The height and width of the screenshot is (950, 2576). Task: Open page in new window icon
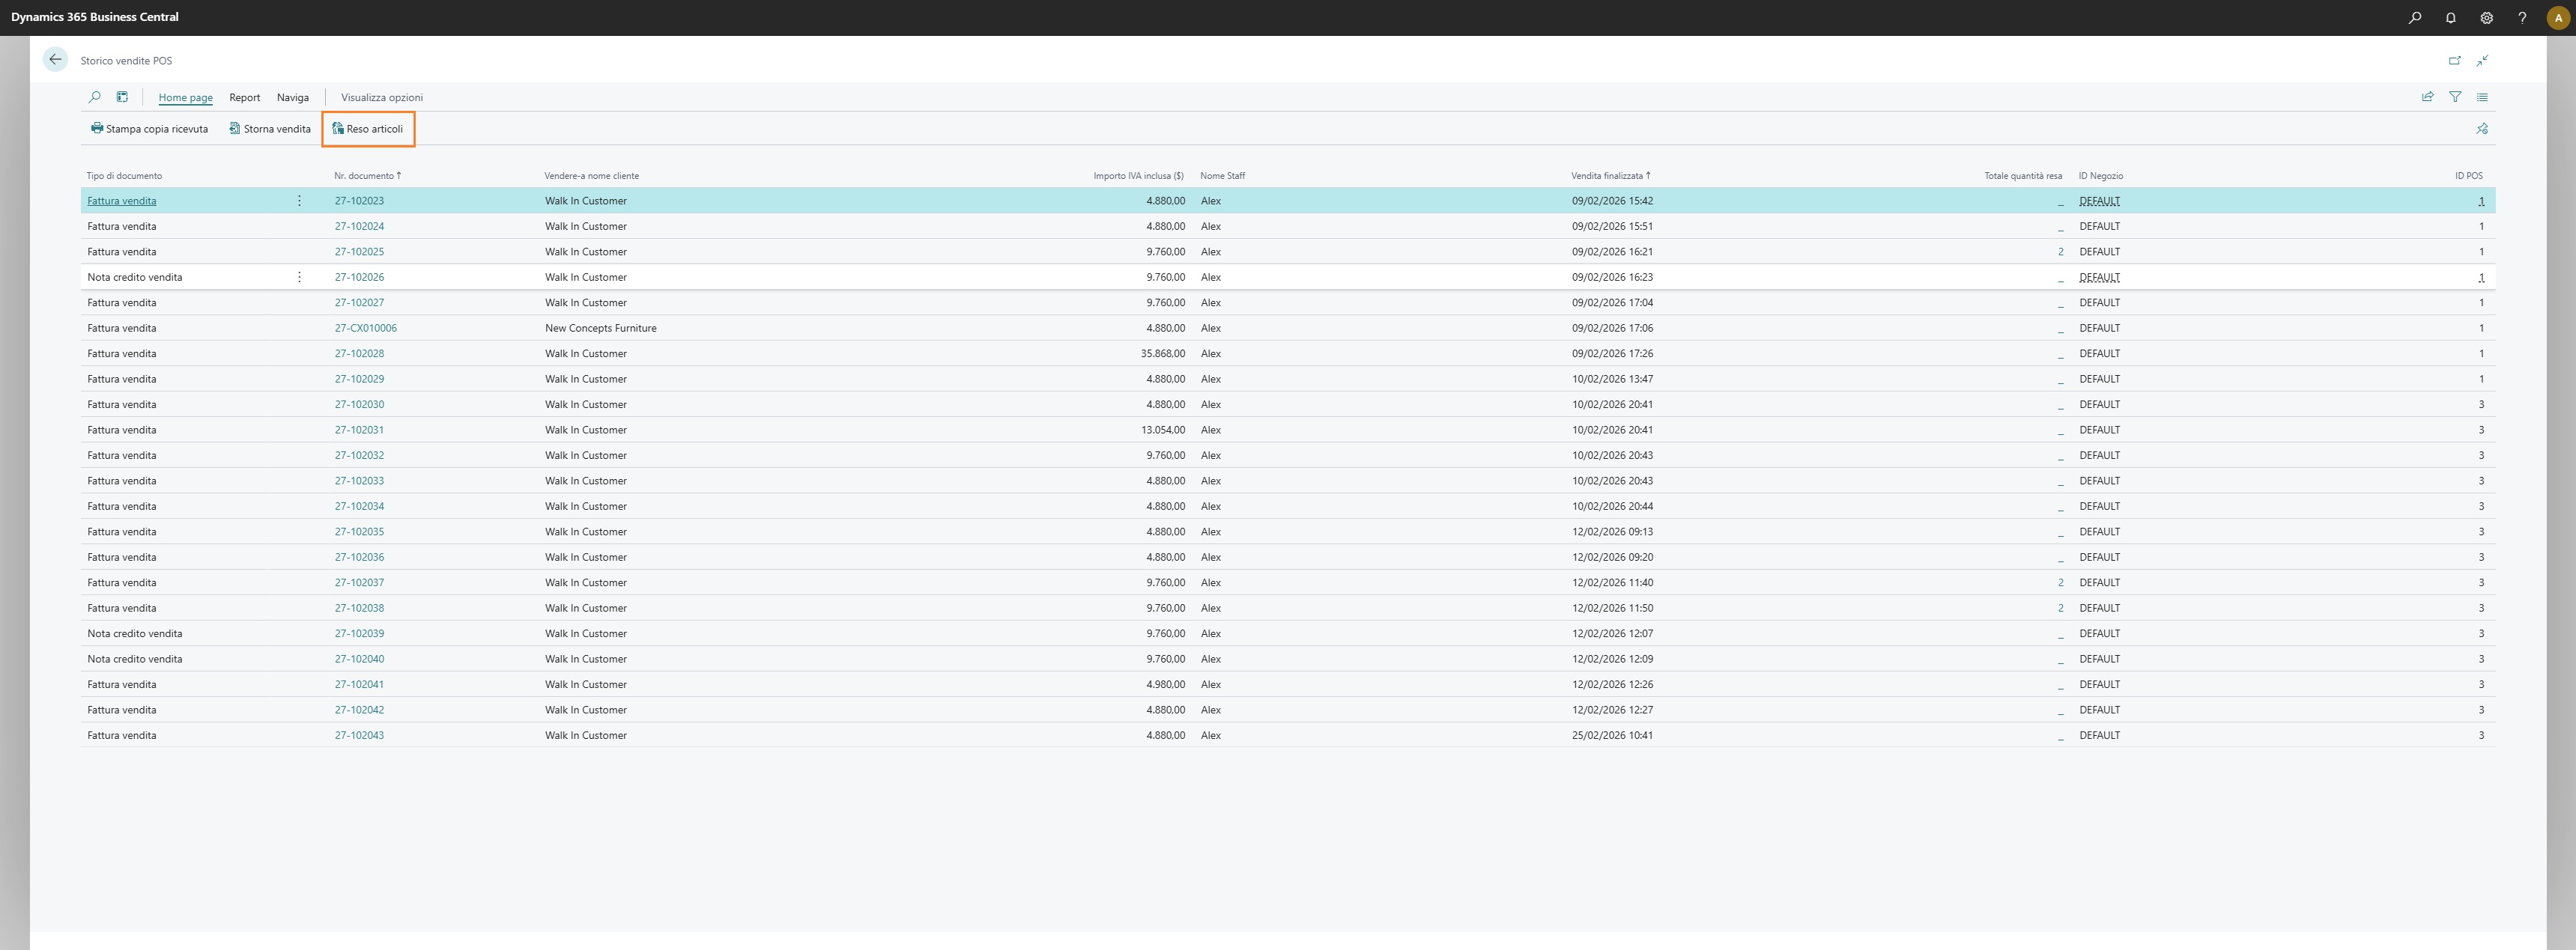point(2454,61)
